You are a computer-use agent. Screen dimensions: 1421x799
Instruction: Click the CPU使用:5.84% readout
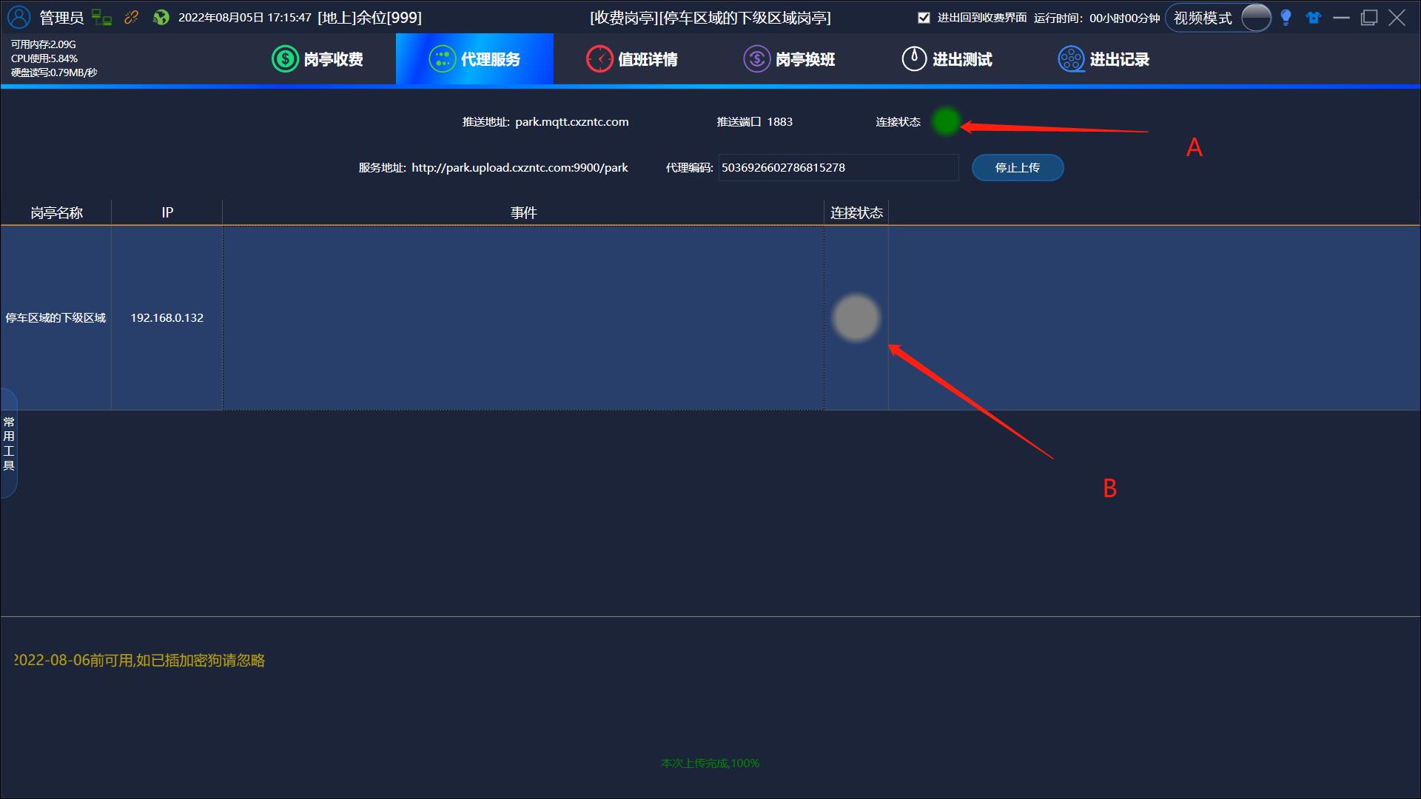44,58
